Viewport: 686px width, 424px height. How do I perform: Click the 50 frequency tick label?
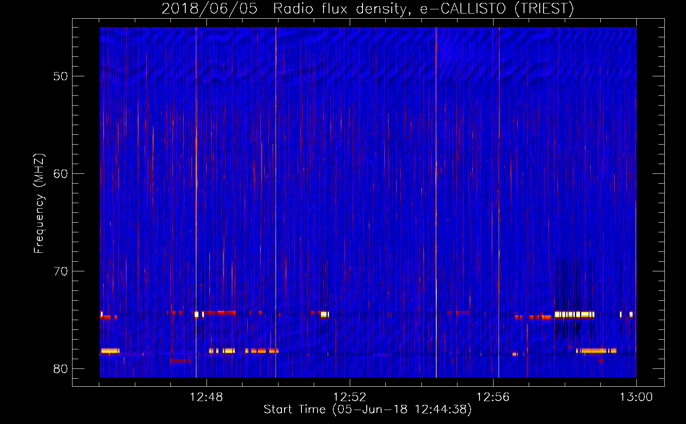pyautogui.click(x=61, y=76)
